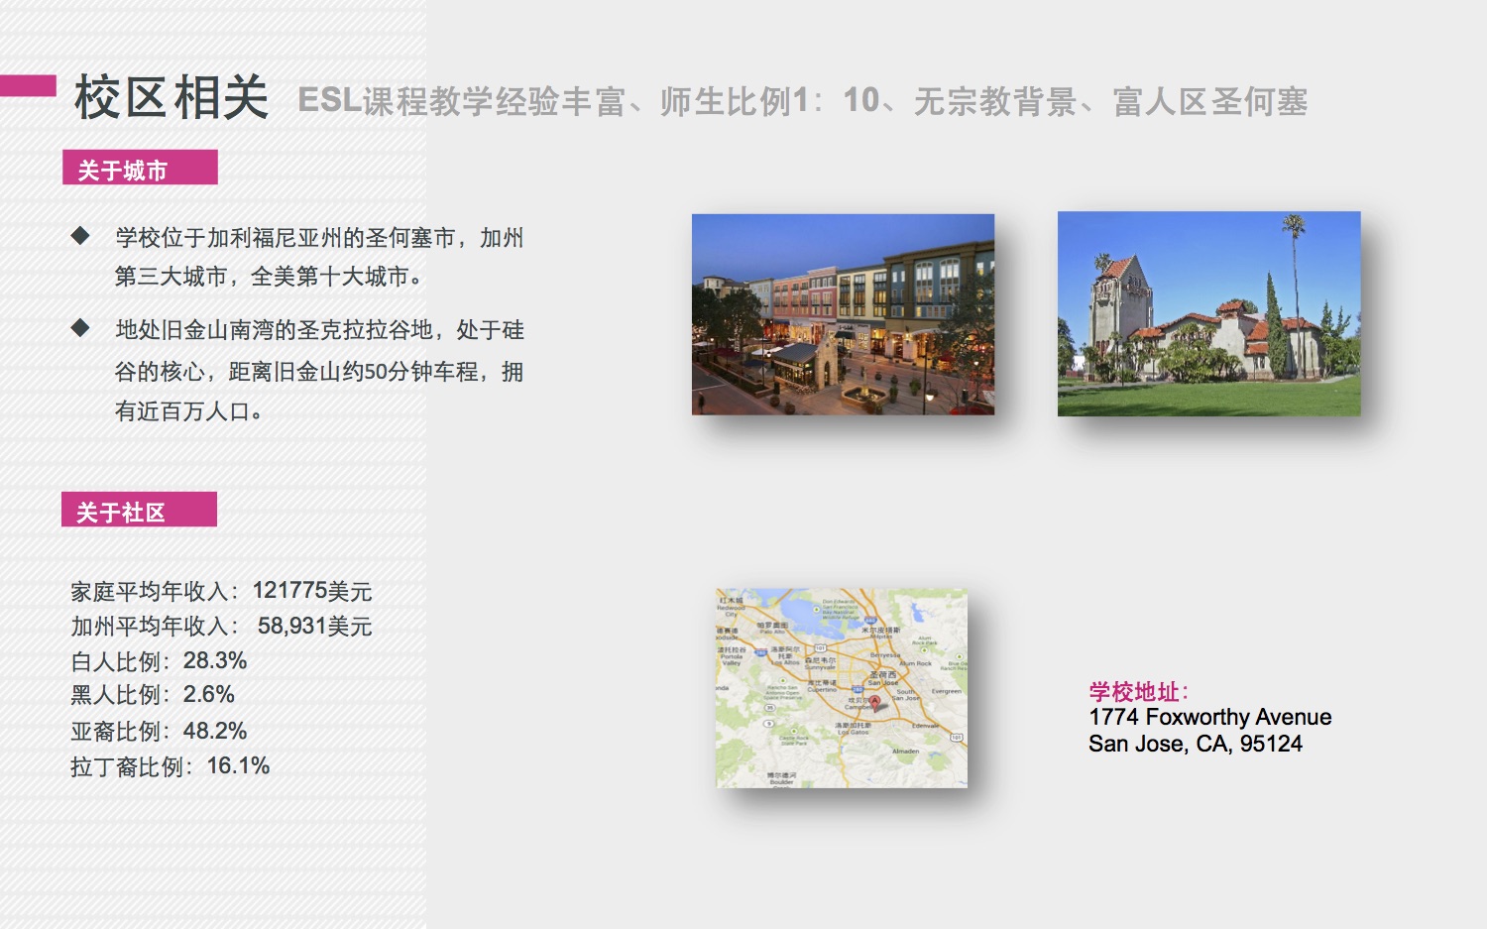Click the San Jose map image

(x=842, y=688)
